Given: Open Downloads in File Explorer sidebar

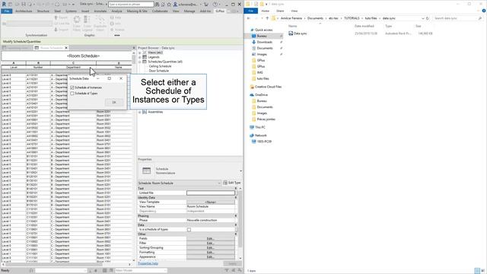Looking at the screenshot, I should pyautogui.click(x=264, y=42).
